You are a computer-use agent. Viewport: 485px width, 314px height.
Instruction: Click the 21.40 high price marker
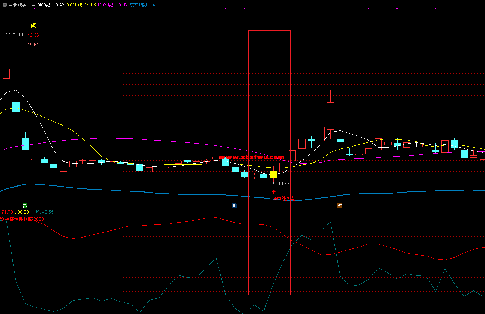pyautogui.click(x=17, y=34)
